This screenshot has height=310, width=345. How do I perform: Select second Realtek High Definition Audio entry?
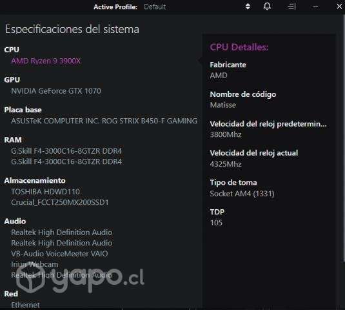tap(62, 243)
